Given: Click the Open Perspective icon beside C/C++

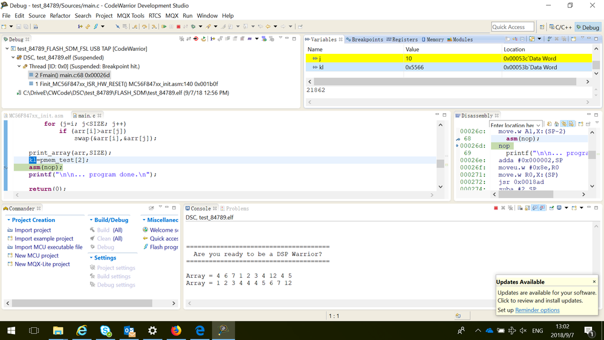Looking at the screenshot, I should [x=542, y=27].
